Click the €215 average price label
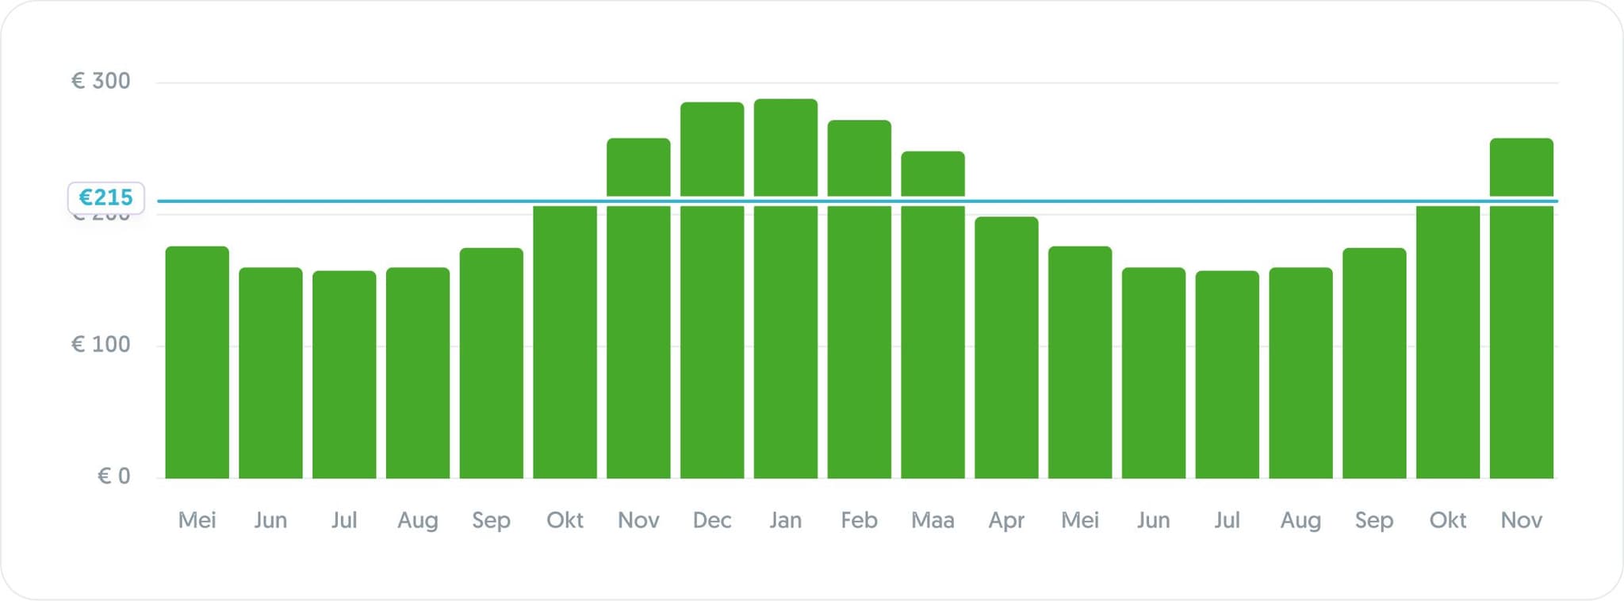This screenshot has width=1624, height=601. click(106, 197)
